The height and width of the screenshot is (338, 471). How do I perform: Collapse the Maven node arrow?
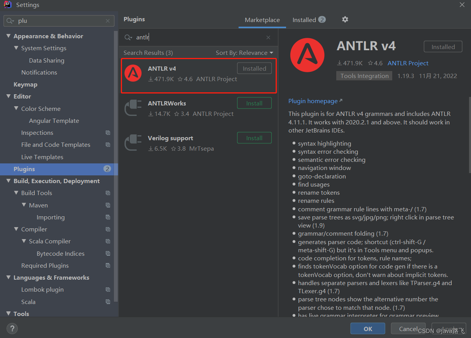24,205
